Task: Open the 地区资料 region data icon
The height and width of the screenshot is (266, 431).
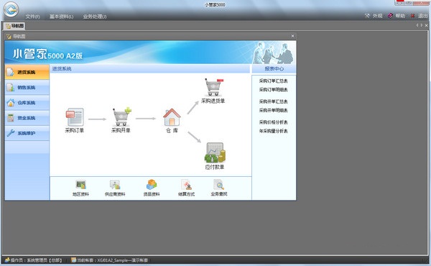Action: tap(80, 185)
